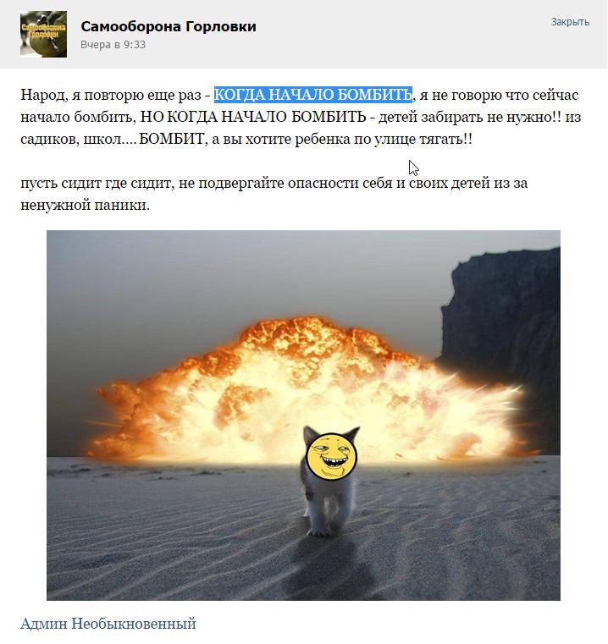Open the post timestamp Вчера в 9:33
608x644 pixels.
[113, 44]
